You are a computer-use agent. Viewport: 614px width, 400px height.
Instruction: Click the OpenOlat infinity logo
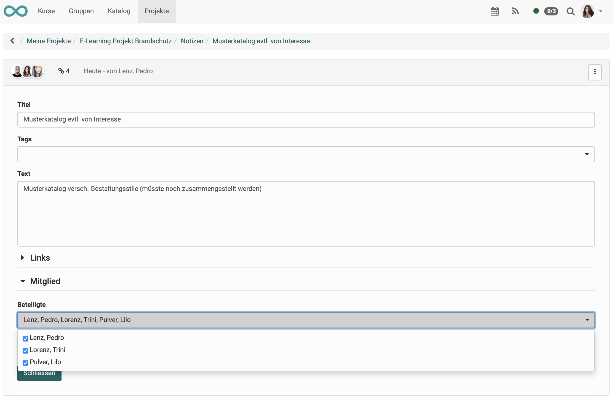pos(16,11)
